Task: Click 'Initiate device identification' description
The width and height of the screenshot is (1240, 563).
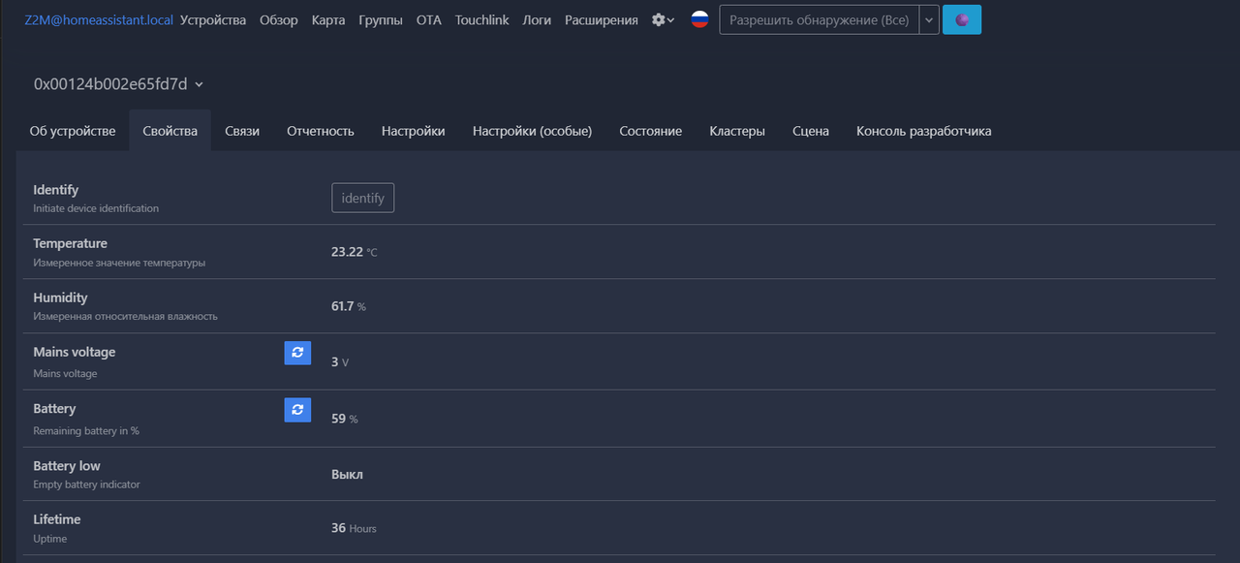Action: [x=96, y=208]
